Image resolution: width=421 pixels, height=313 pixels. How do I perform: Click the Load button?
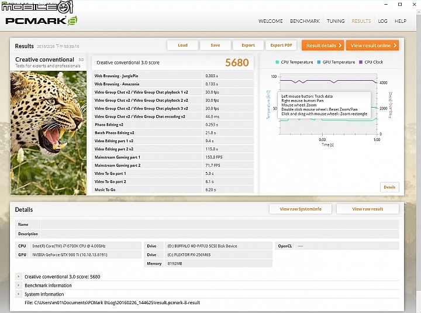pos(182,45)
